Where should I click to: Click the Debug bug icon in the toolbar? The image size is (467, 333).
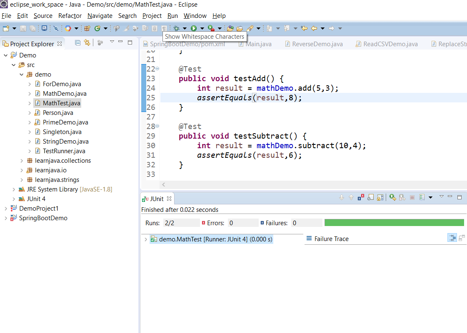[176, 28]
